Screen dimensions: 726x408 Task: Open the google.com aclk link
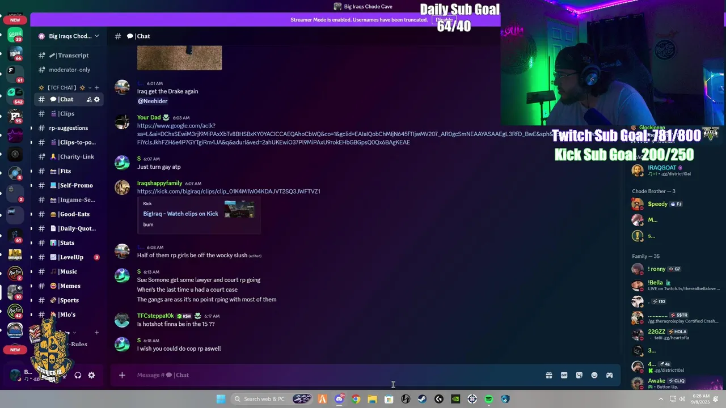pyautogui.click(x=345, y=134)
